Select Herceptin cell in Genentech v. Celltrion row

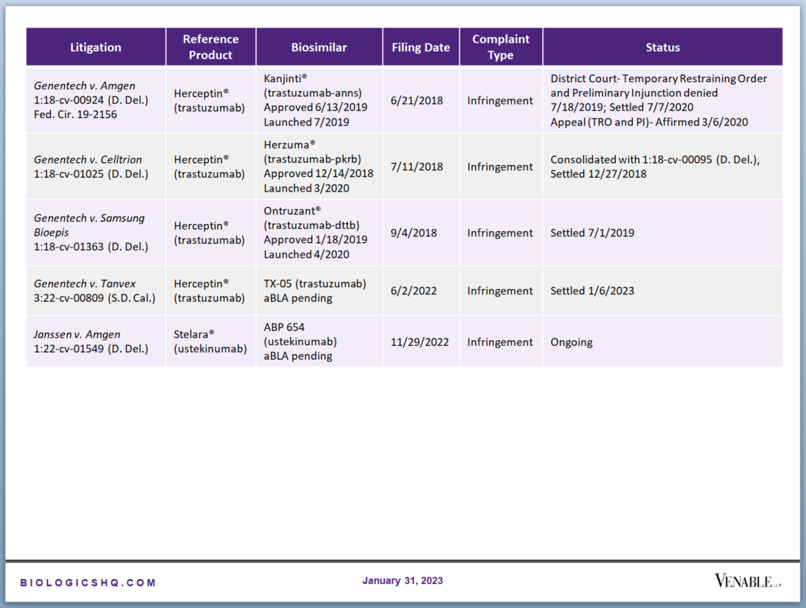point(211,167)
